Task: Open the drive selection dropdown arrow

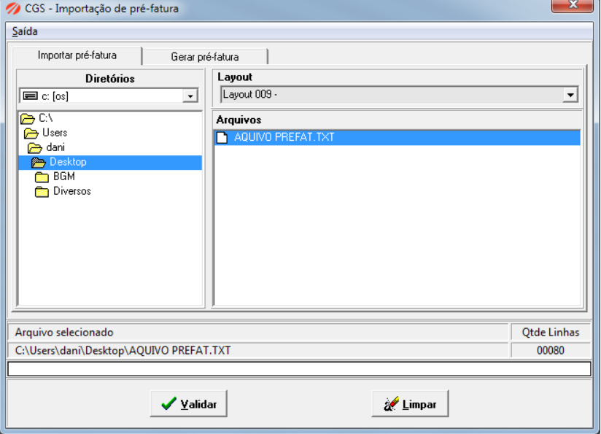Action: (x=190, y=96)
